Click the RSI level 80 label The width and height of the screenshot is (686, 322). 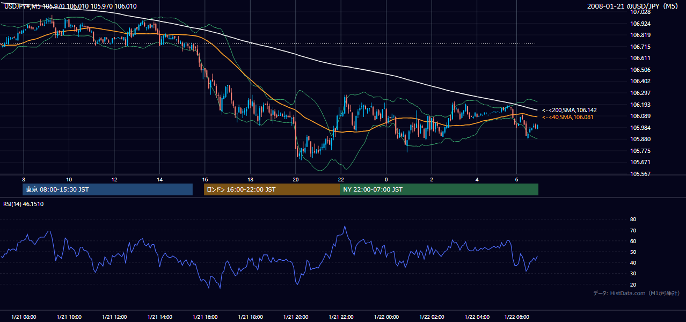tap(633, 219)
